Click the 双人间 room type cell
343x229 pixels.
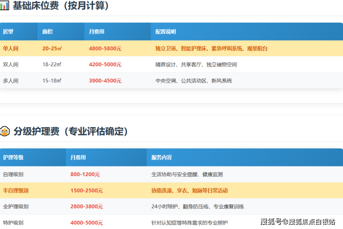click(x=10, y=64)
